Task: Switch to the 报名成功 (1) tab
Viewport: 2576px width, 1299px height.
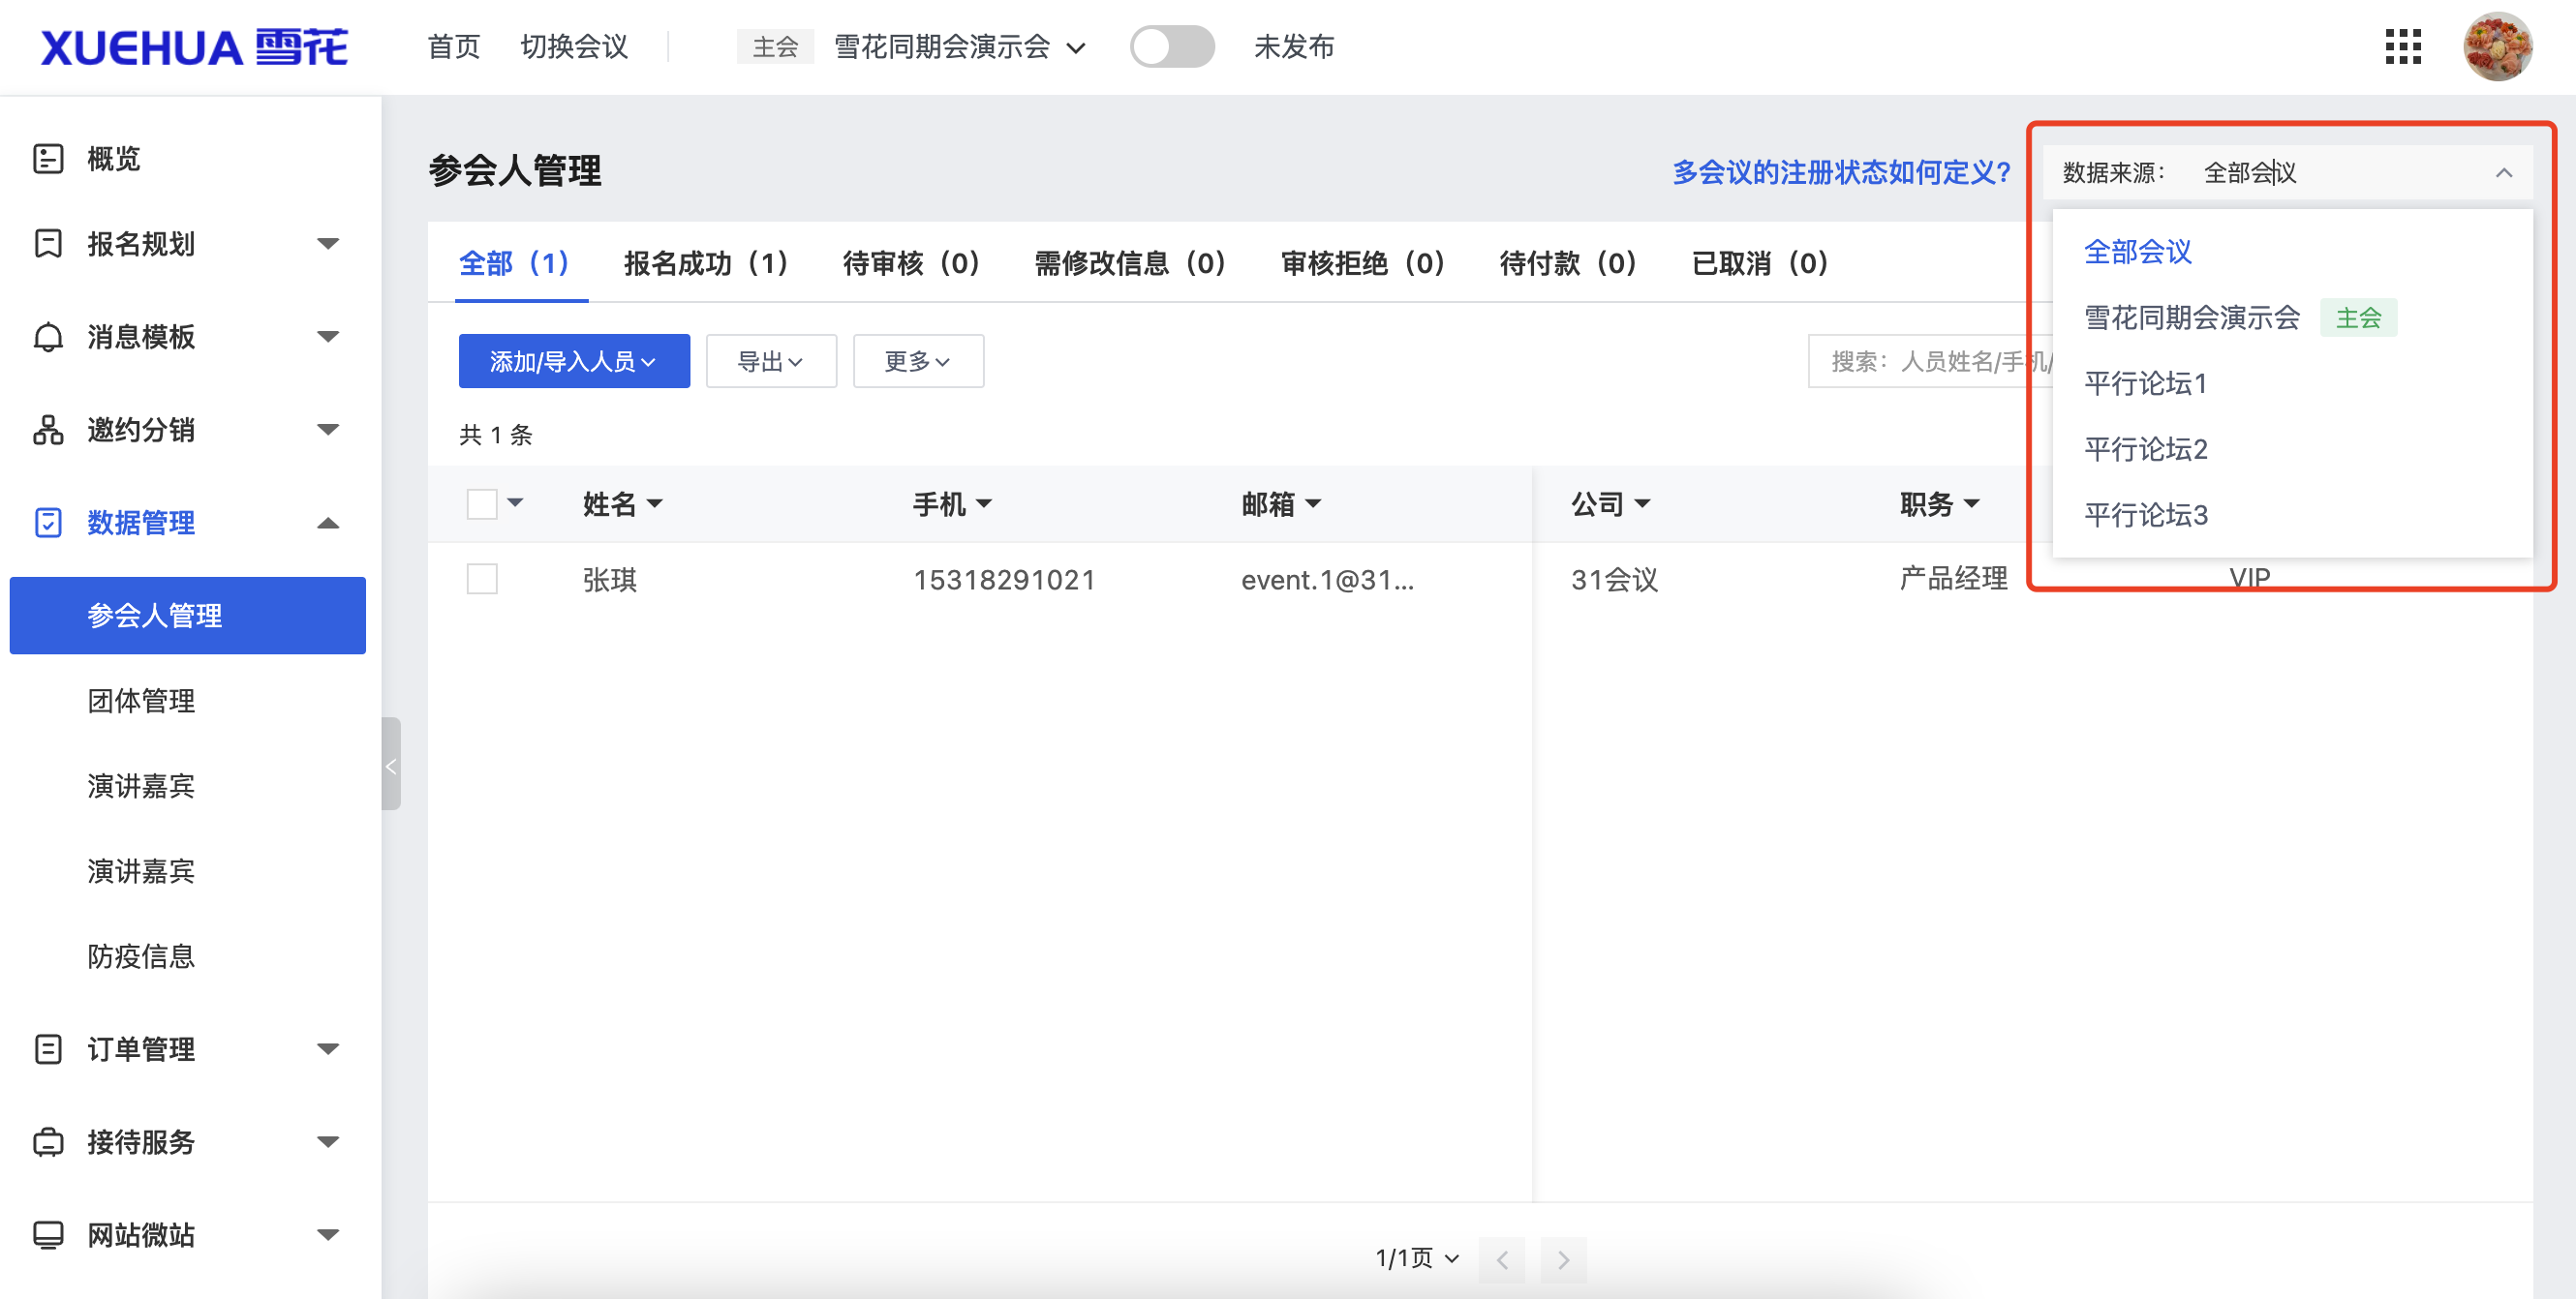Action: tap(706, 262)
